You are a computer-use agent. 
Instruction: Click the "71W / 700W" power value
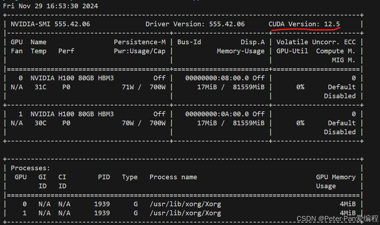coord(144,87)
